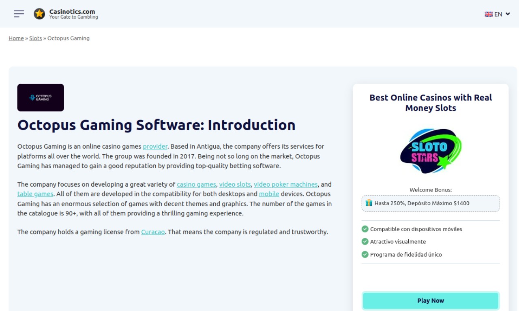Open the video slots link
The height and width of the screenshot is (311, 519).
click(x=235, y=184)
